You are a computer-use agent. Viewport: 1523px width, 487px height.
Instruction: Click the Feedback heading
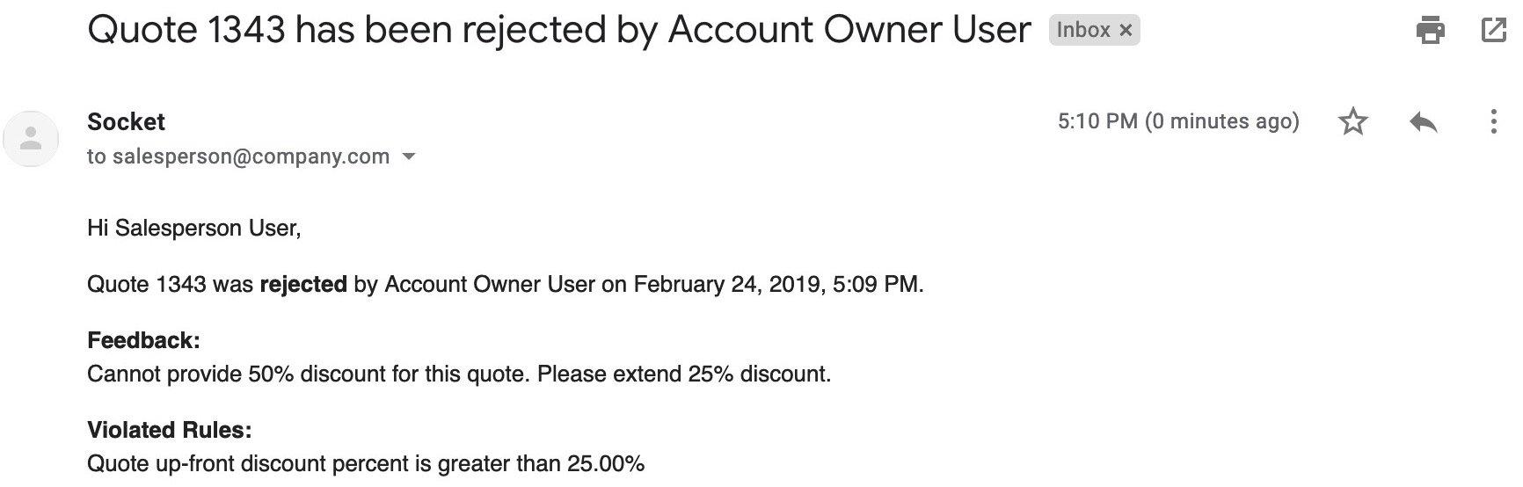pos(143,340)
